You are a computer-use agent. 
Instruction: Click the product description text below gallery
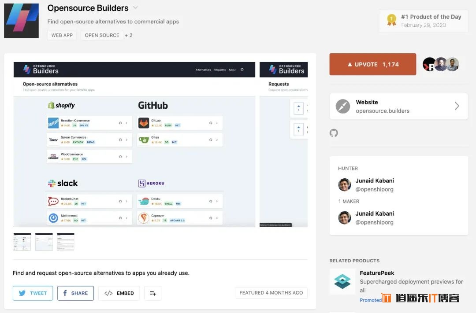tap(101, 273)
